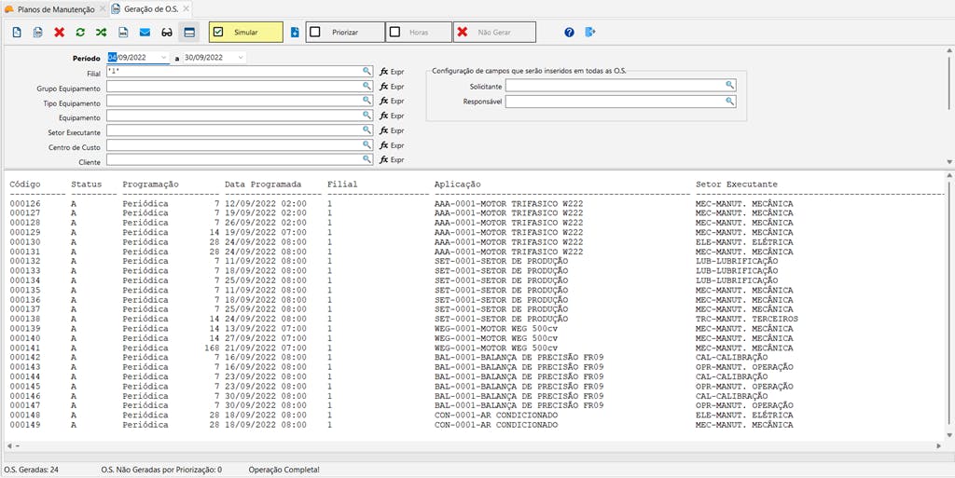Click the magnifier lookup icon in the Grupo Equipamento field
This screenshot has height=478, width=955.
(367, 86)
